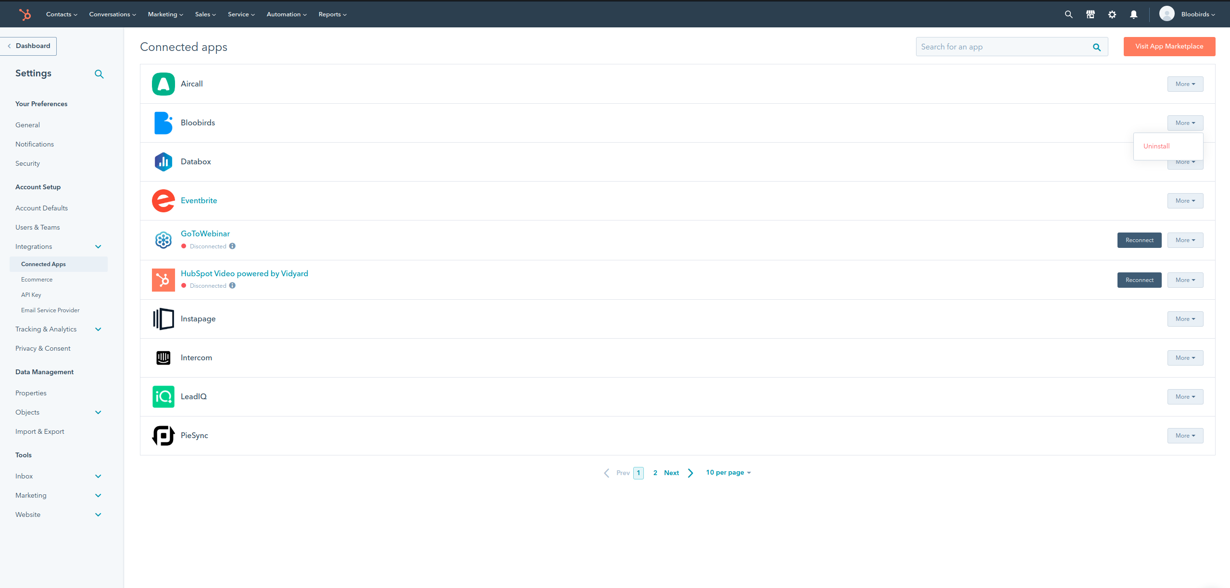Image resolution: width=1230 pixels, height=588 pixels.
Task: Click the previous page arrow icon
Action: coord(607,473)
